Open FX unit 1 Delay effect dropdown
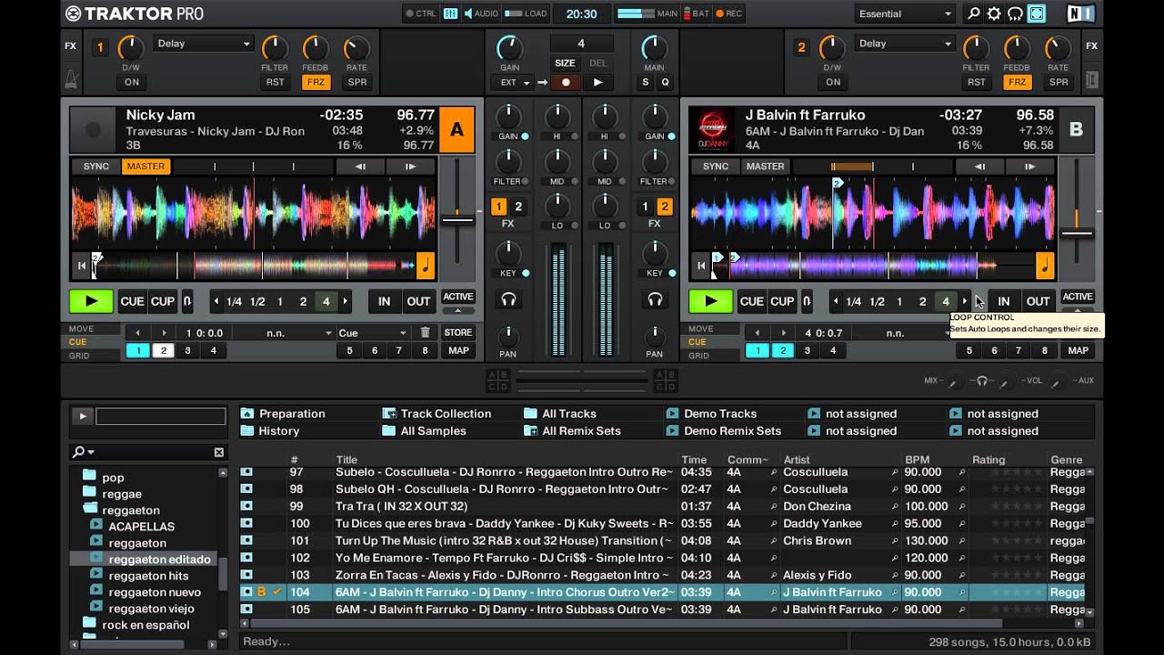 pyautogui.click(x=204, y=44)
